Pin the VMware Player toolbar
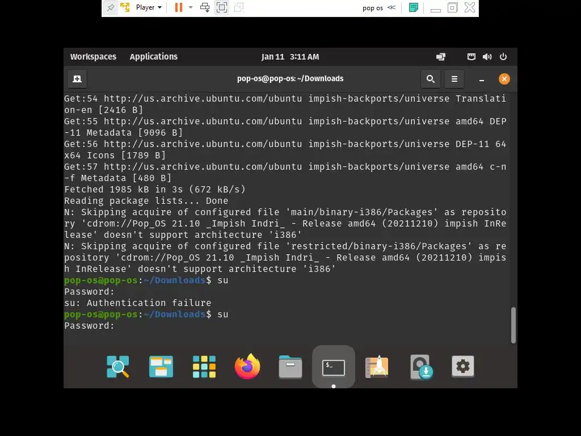This screenshot has width=581, height=436. [111, 7]
